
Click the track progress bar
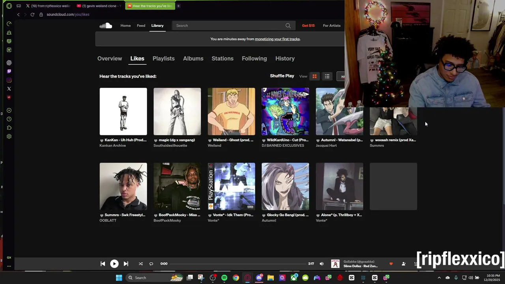click(238, 264)
